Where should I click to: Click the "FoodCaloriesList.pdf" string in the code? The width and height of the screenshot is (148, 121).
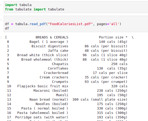(x=70, y=24)
